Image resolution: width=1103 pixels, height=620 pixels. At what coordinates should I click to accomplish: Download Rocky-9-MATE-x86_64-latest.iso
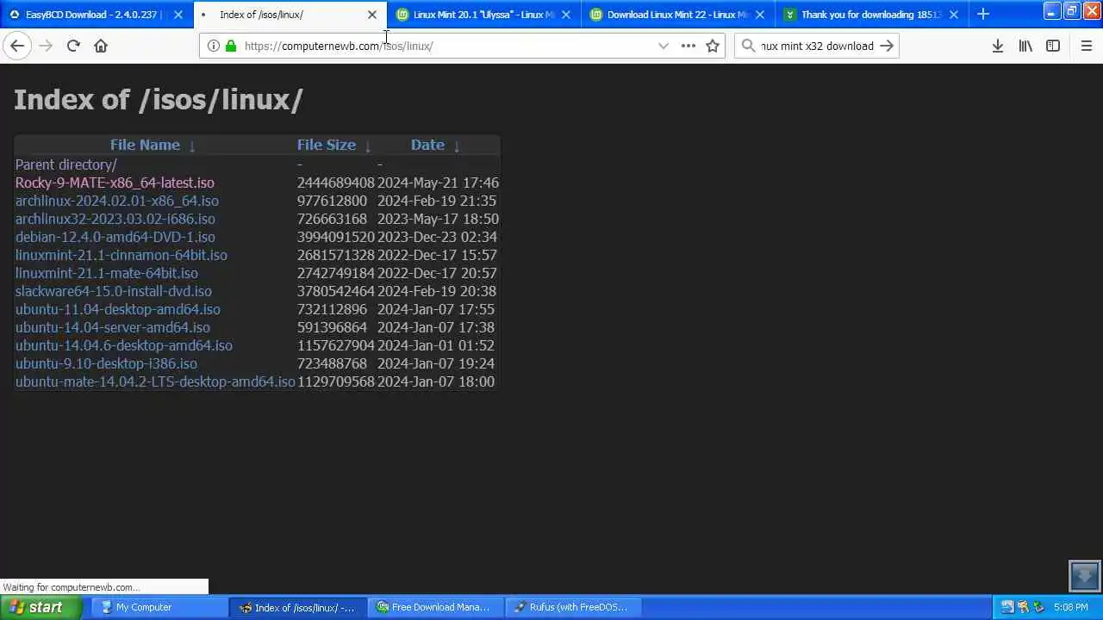click(x=115, y=183)
